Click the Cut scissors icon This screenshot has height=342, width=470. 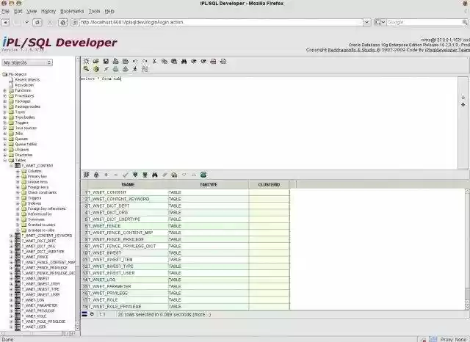pyautogui.click(x=155, y=62)
